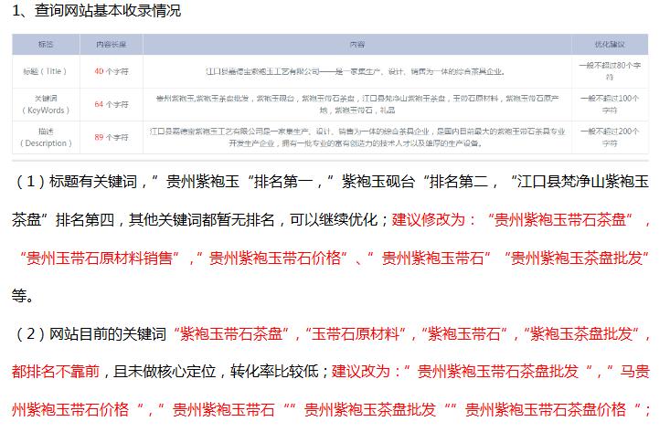Viewport: 670px width, 432px height.
Task: Click the "关键词 (KeyWords)" row label
Action: pyautogui.click(x=45, y=103)
